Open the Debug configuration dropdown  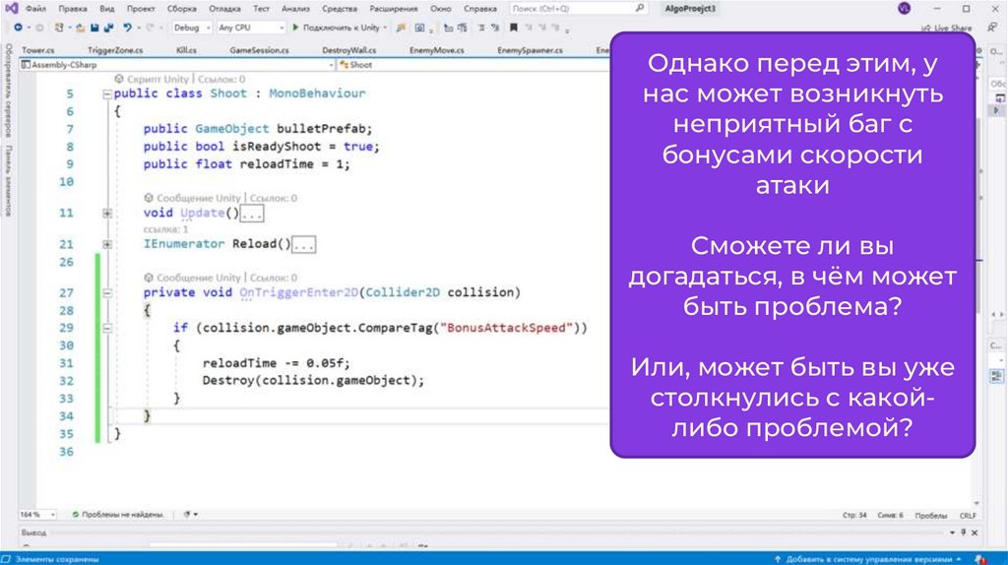click(190, 28)
